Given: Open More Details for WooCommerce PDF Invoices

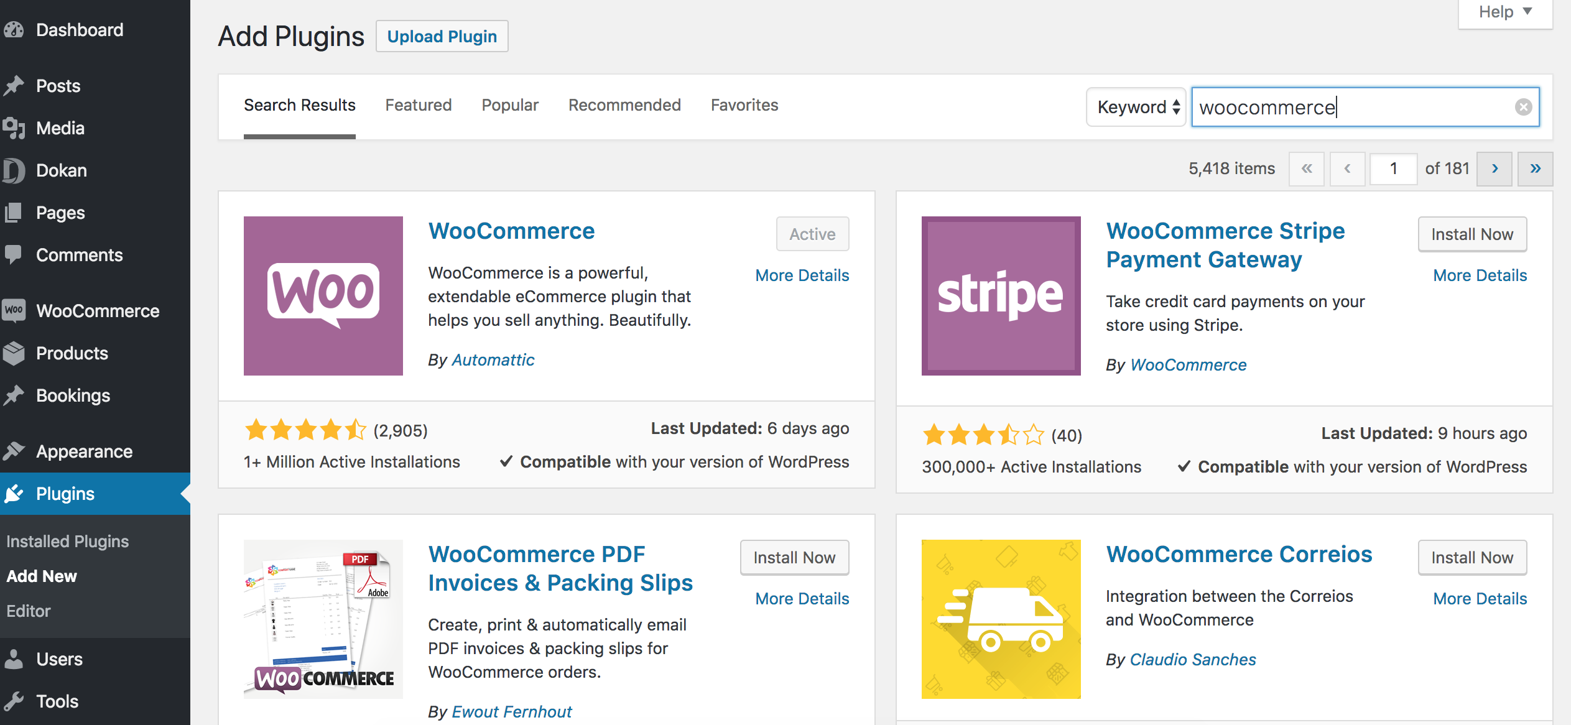Looking at the screenshot, I should point(802,598).
